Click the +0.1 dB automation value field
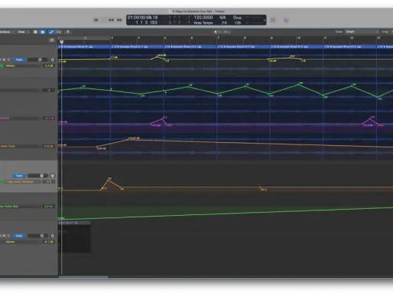Screen dimensions: 393x295 tap(48, 242)
